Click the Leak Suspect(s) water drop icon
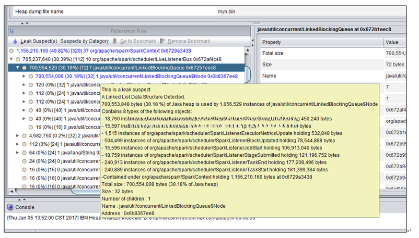The height and width of the screenshot is (238, 419). [x=15, y=41]
